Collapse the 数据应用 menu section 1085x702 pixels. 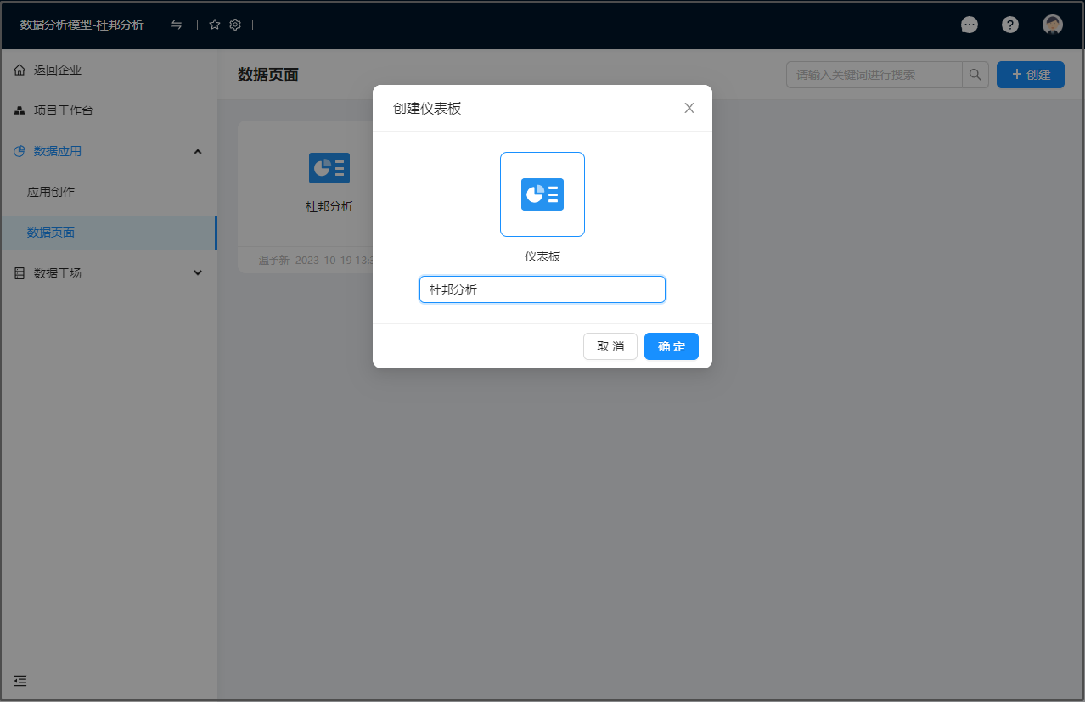click(198, 152)
